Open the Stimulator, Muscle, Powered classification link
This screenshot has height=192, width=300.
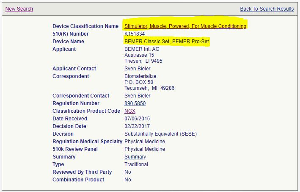185,26
